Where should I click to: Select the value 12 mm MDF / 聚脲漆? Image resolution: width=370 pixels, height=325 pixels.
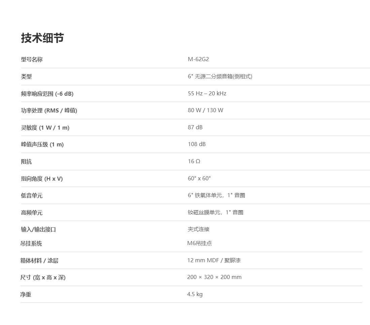pos(214,260)
